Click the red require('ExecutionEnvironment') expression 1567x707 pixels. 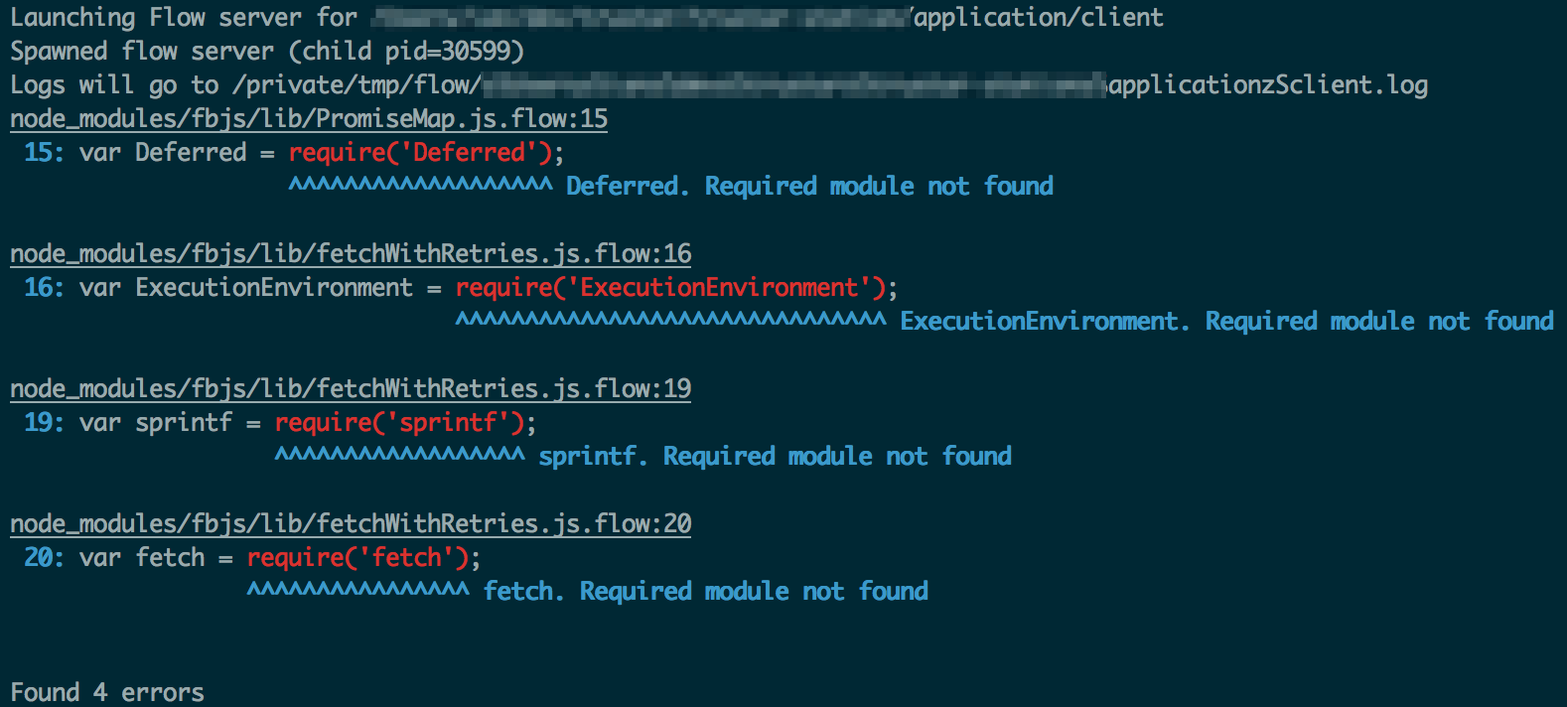coord(670,288)
